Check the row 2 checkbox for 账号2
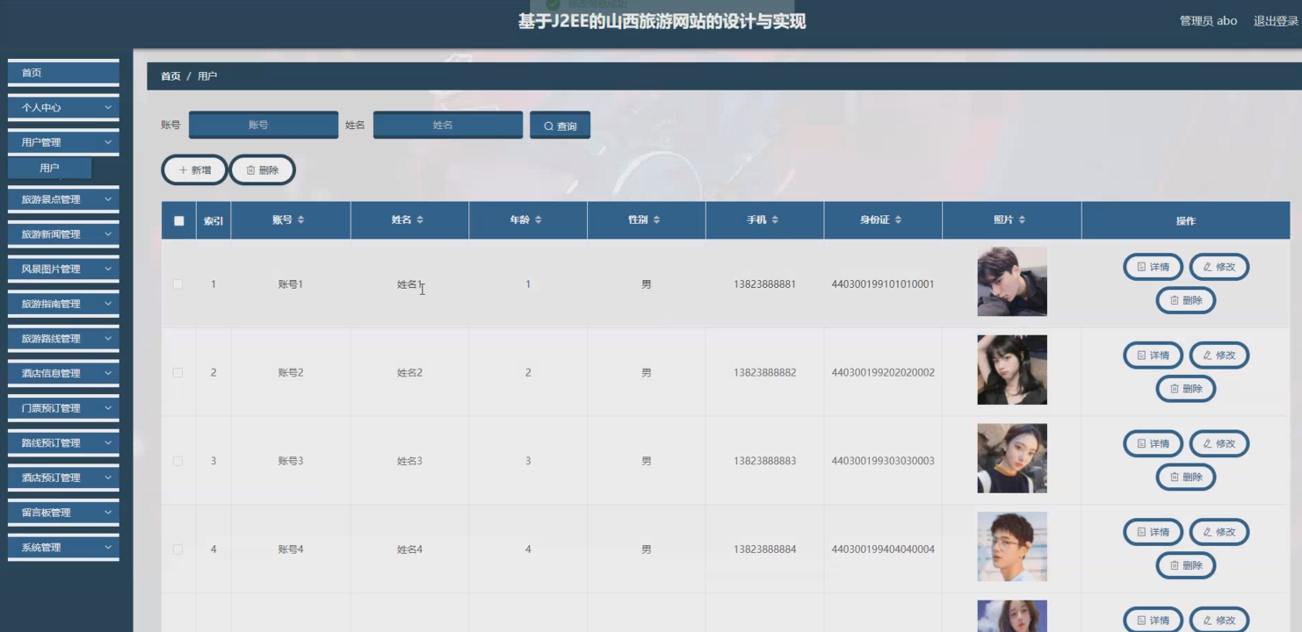1302x632 pixels. click(x=178, y=373)
